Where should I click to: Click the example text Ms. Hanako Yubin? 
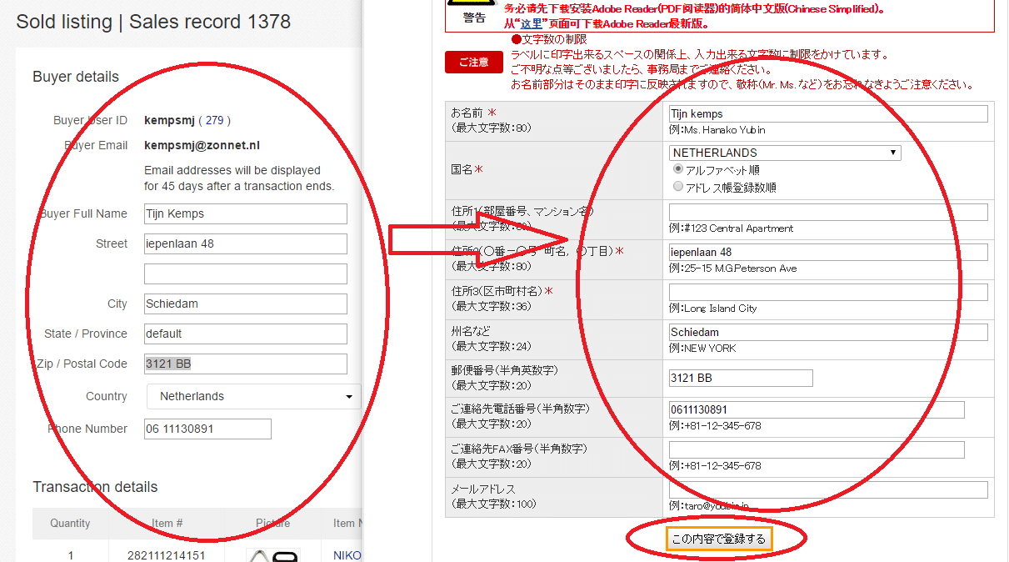click(x=724, y=130)
